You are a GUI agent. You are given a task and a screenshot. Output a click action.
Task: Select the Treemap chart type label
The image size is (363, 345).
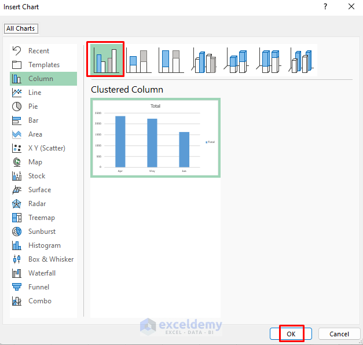[42, 218]
